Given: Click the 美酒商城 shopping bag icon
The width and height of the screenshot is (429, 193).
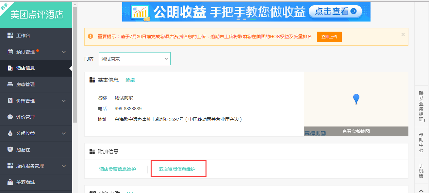Looking at the screenshot, I should click(10, 182).
